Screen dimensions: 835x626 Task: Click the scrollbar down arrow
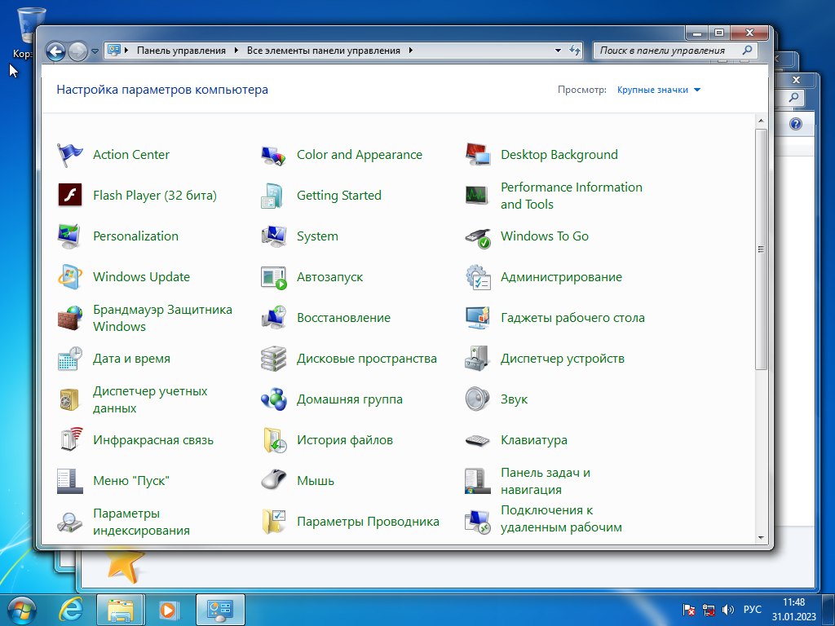tap(761, 538)
